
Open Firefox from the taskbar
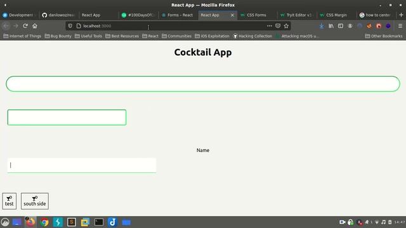point(30,222)
